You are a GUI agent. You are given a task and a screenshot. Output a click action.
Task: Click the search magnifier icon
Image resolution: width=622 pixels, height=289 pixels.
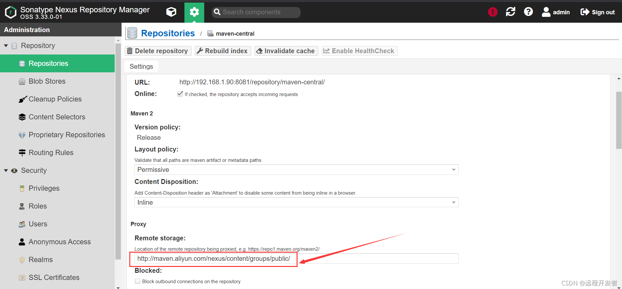(x=217, y=12)
